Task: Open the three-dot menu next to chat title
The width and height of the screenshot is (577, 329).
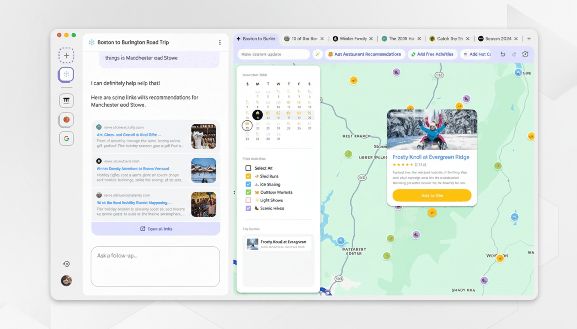Action: tap(220, 42)
